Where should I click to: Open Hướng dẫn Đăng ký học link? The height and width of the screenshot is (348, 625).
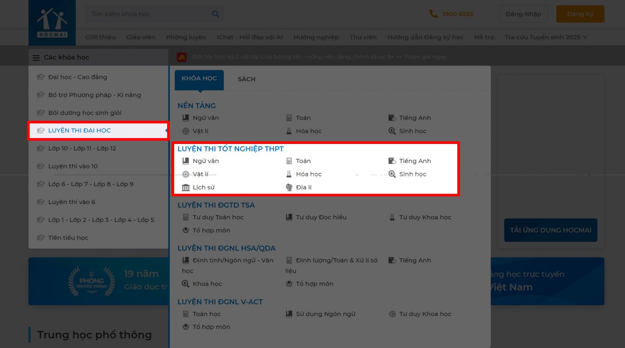click(x=425, y=37)
